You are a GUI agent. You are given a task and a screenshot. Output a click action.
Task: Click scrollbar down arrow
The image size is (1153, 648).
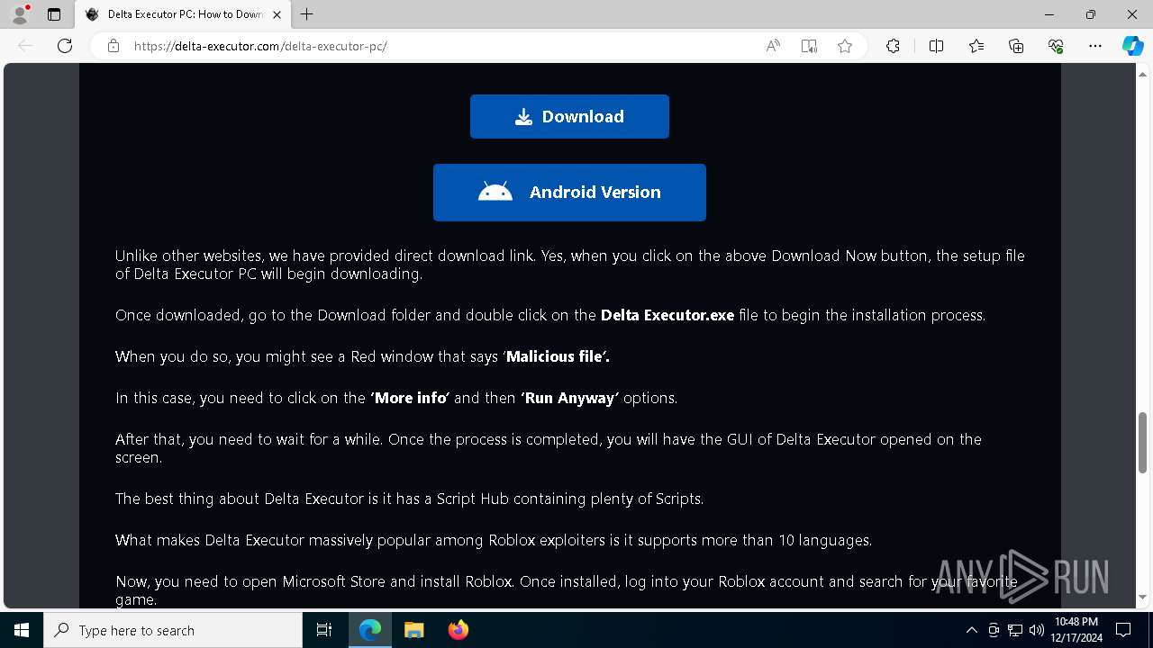click(1143, 597)
